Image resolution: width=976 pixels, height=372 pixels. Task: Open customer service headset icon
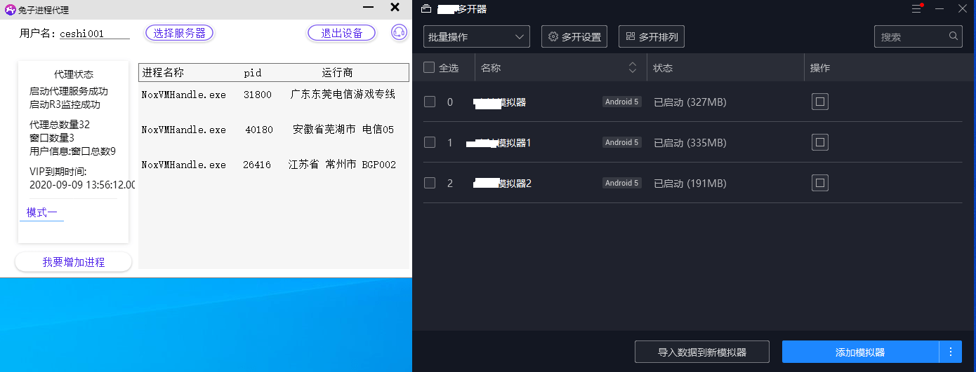pos(399,33)
